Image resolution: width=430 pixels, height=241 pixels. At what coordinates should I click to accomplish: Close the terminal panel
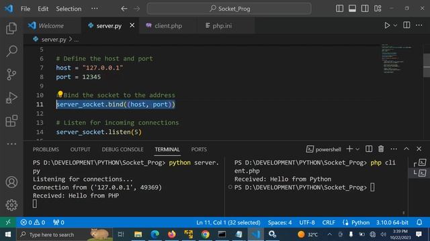pyautogui.click(x=419, y=149)
